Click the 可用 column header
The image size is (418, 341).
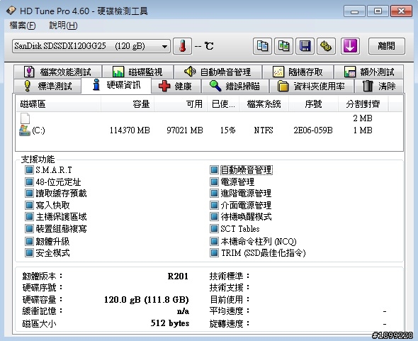tap(181, 104)
